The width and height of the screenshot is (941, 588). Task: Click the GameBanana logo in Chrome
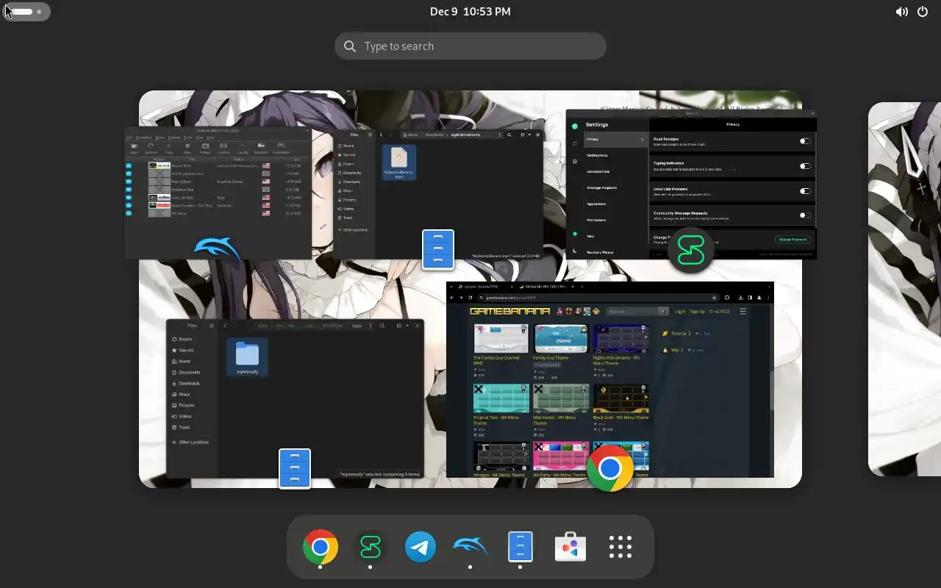click(x=509, y=312)
